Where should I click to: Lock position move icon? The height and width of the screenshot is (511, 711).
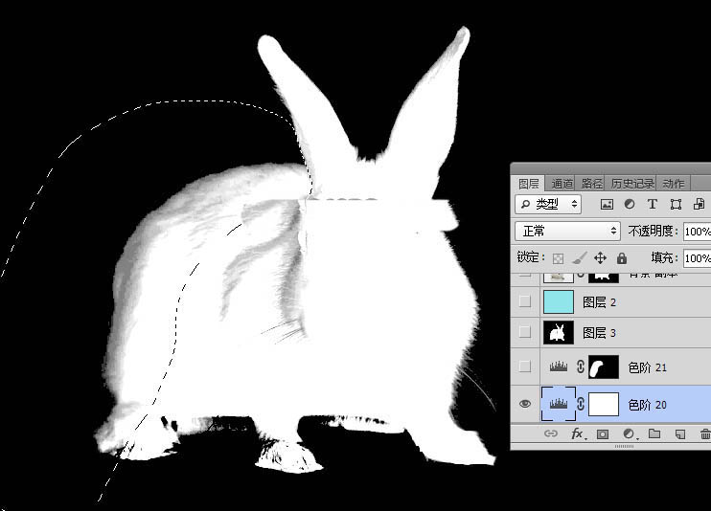601,258
